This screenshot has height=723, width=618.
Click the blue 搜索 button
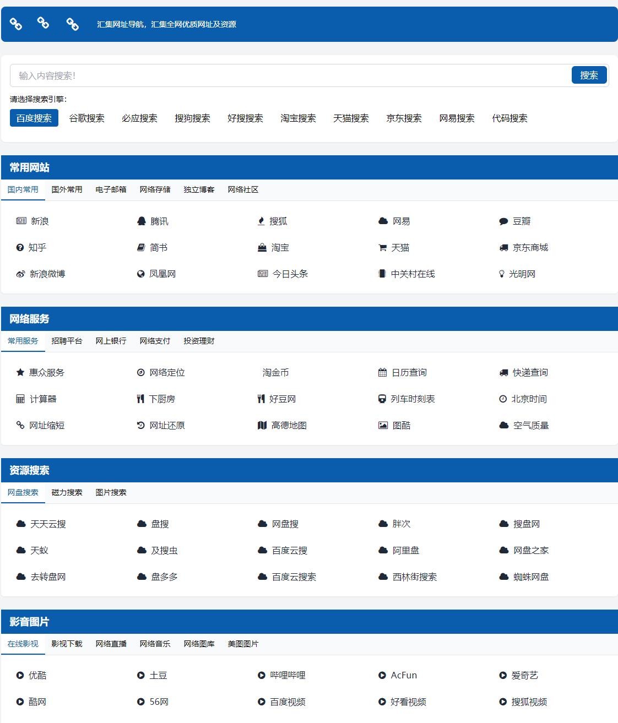589,75
